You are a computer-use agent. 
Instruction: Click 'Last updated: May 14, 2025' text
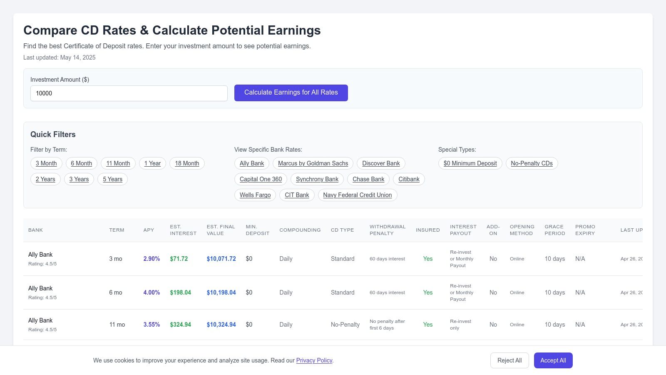(60, 57)
